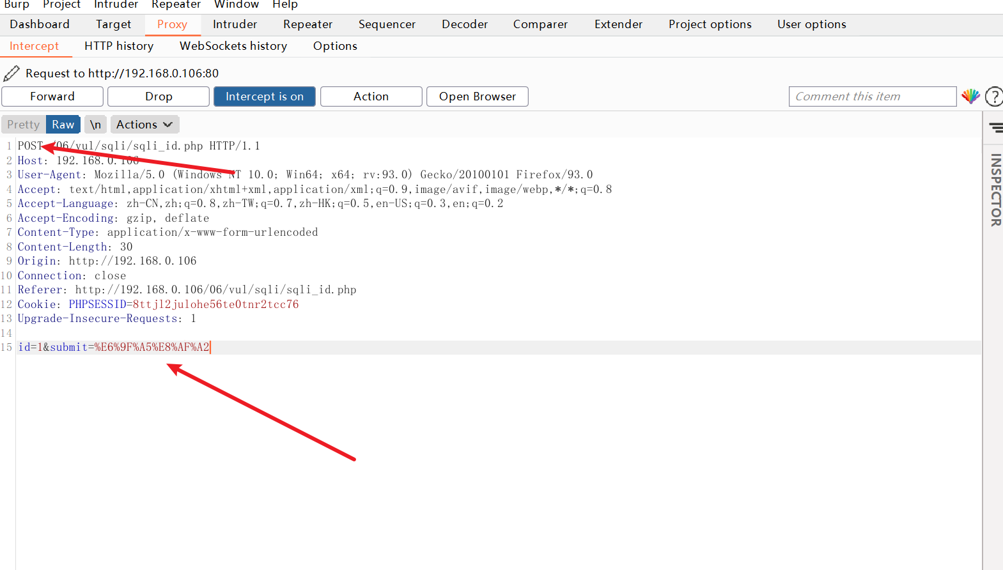Screen dimensions: 1003x570
Task: Switch to Raw view
Action: pyautogui.click(x=63, y=125)
